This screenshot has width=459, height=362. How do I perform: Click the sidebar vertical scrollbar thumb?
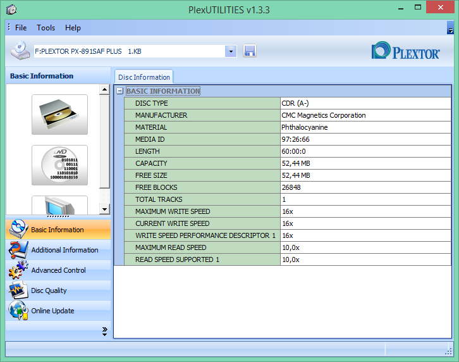104,142
